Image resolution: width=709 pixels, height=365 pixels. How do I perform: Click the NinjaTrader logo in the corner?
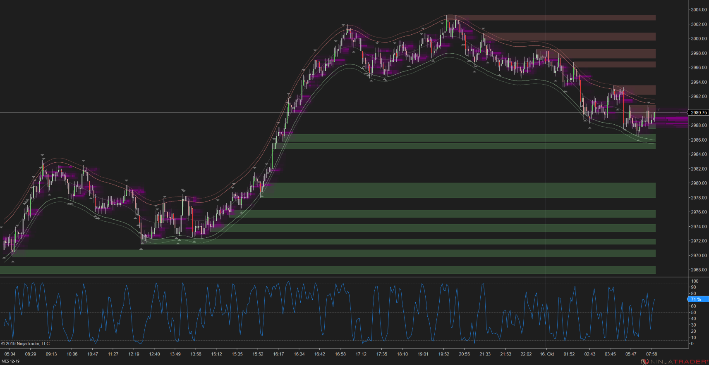tap(674, 362)
